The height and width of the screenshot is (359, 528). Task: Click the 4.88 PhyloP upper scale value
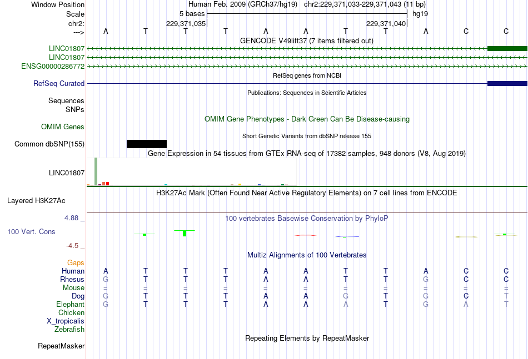(x=71, y=218)
